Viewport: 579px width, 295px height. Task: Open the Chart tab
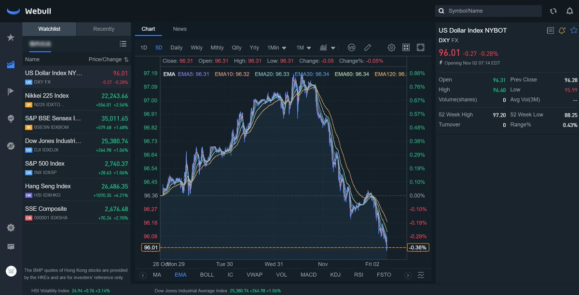[148, 29]
